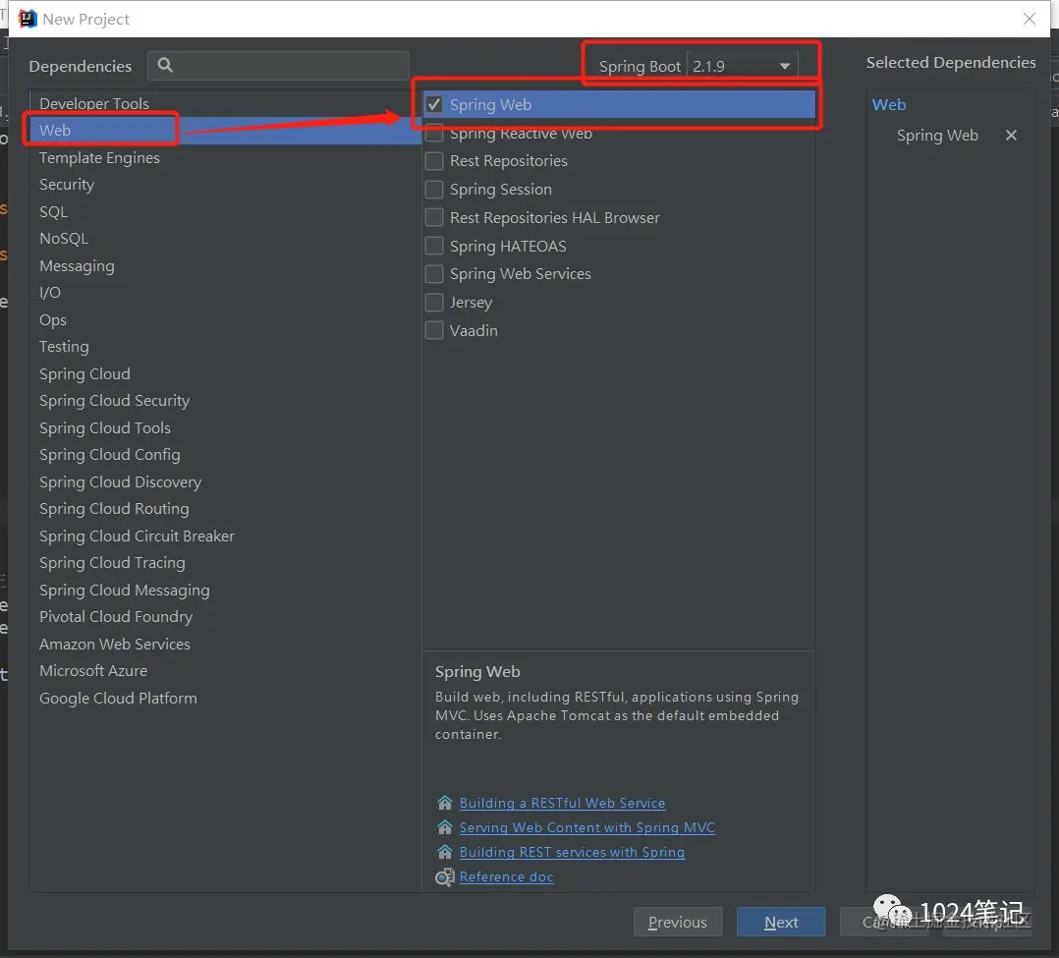Select the Web category
The height and width of the screenshot is (958, 1059).
226,131
